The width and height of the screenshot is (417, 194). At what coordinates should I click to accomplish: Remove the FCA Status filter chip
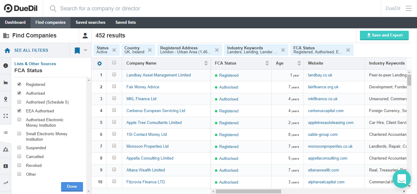click(x=348, y=50)
